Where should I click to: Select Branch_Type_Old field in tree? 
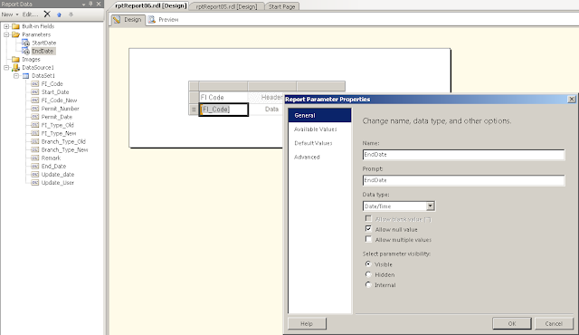pos(63,141)
